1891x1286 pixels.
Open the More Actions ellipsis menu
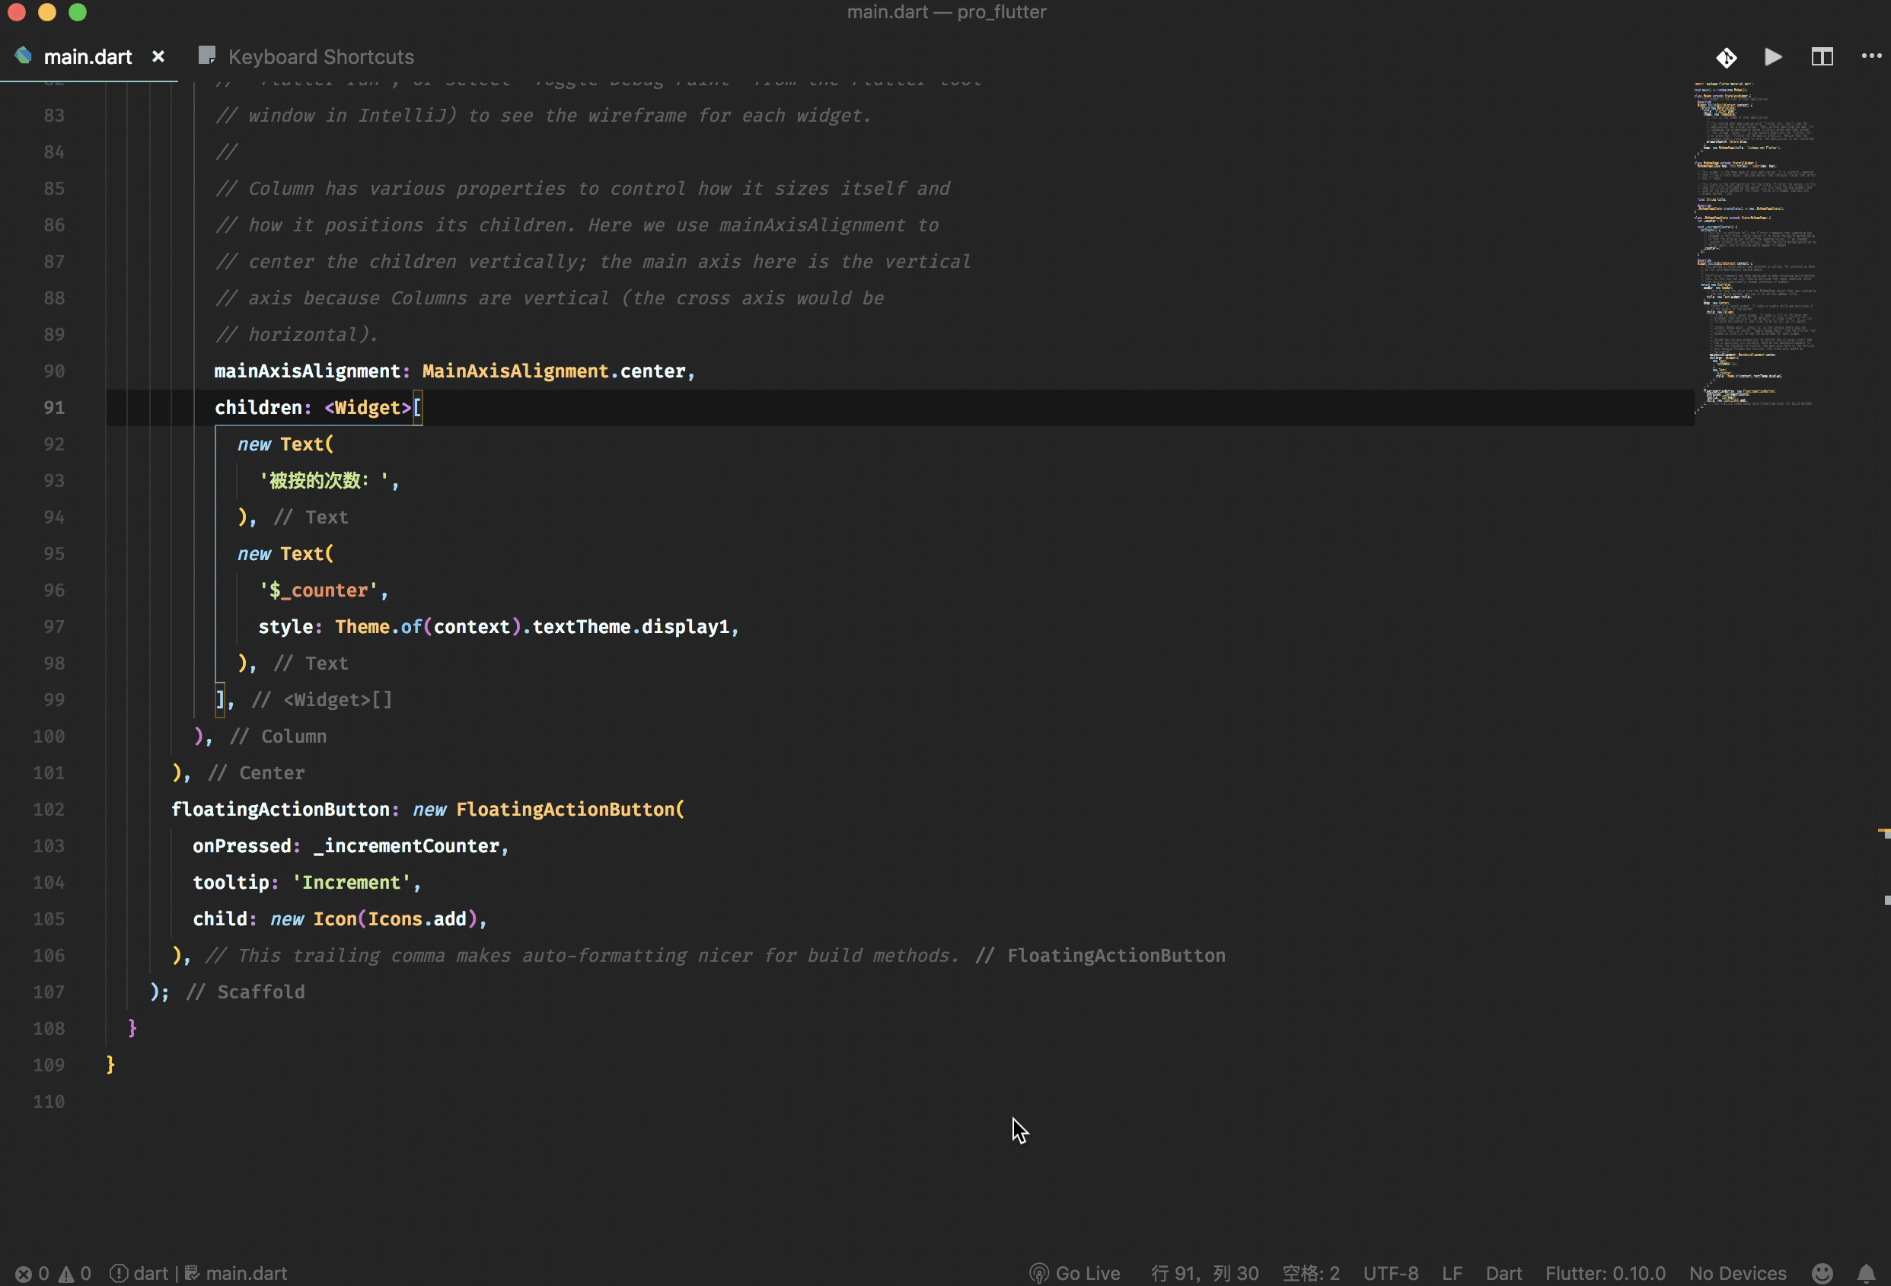(1870, 56)
